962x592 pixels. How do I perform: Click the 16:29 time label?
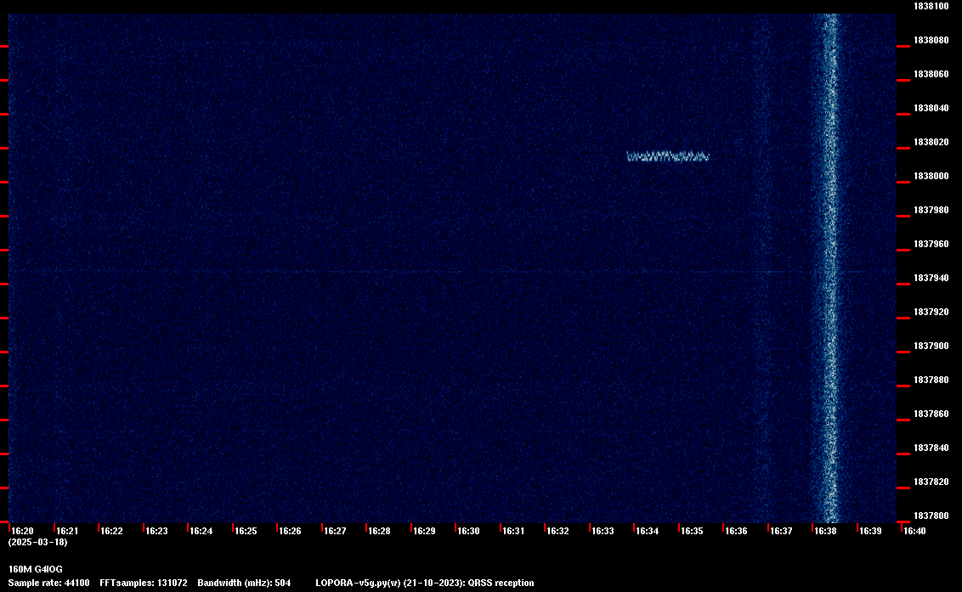[425, 531]
